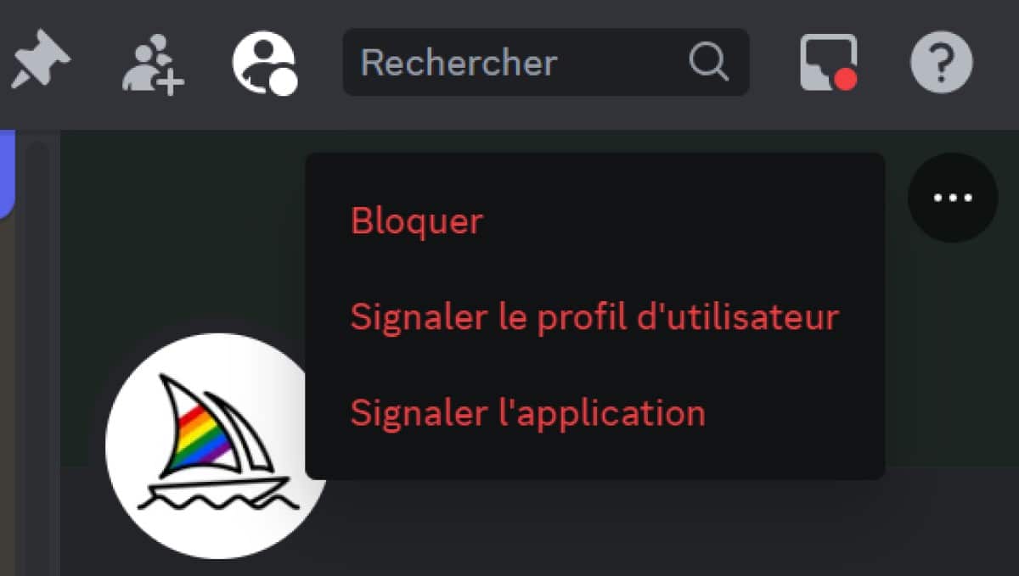Add friends to DM via person-plus icon
Screen dimensions: 1019x576
[x=153, y=64]
